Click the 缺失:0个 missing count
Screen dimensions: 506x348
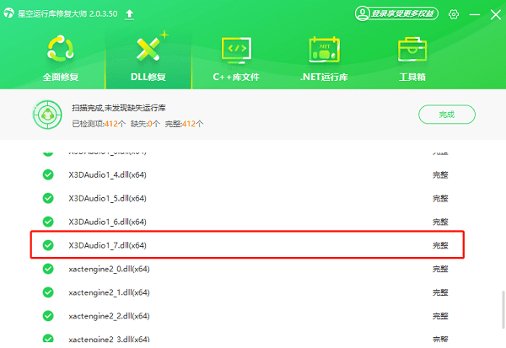[145, 124]
